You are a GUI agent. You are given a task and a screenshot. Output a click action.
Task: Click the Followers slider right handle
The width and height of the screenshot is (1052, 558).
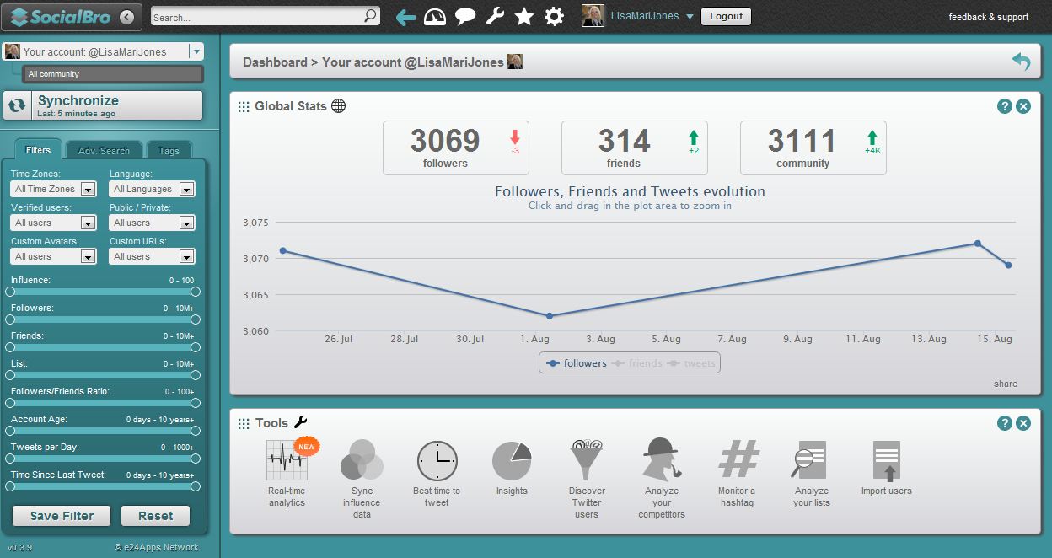196,319
